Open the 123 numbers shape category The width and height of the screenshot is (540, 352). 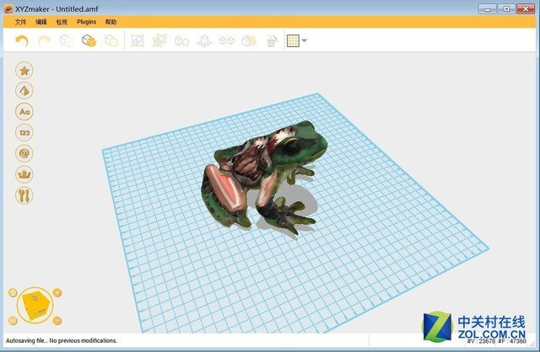[x=25, y=132]
